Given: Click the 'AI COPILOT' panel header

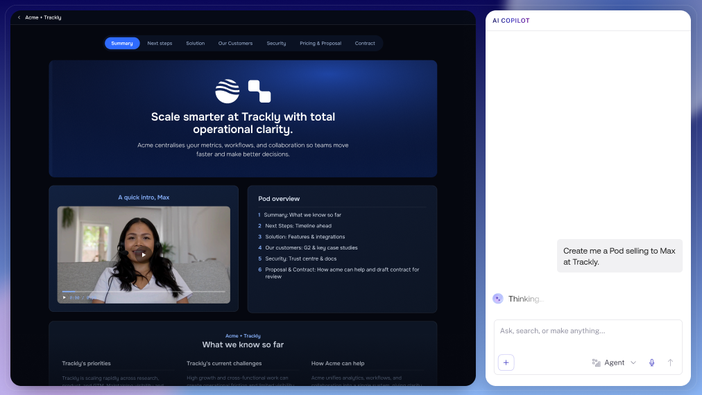Looking at the screenshot, I should tap(511, 21).
